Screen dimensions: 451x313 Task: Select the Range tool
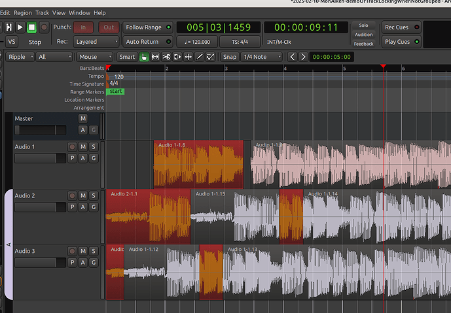155,57
